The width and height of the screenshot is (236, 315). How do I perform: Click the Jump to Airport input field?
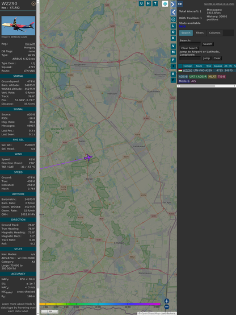point(190,58)
